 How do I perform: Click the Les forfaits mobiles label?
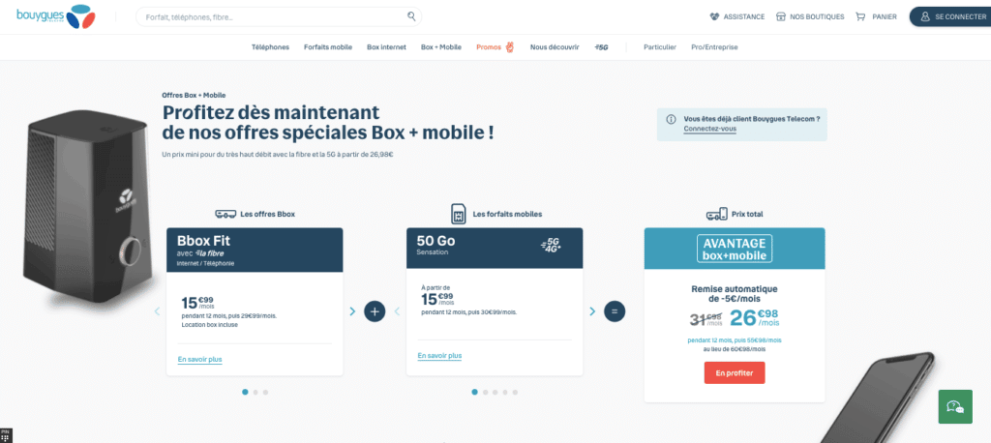tap(507, 214)
